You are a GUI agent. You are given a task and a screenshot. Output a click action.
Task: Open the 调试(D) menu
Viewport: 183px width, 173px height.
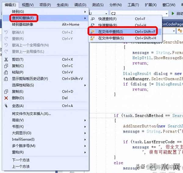(80, 5)
